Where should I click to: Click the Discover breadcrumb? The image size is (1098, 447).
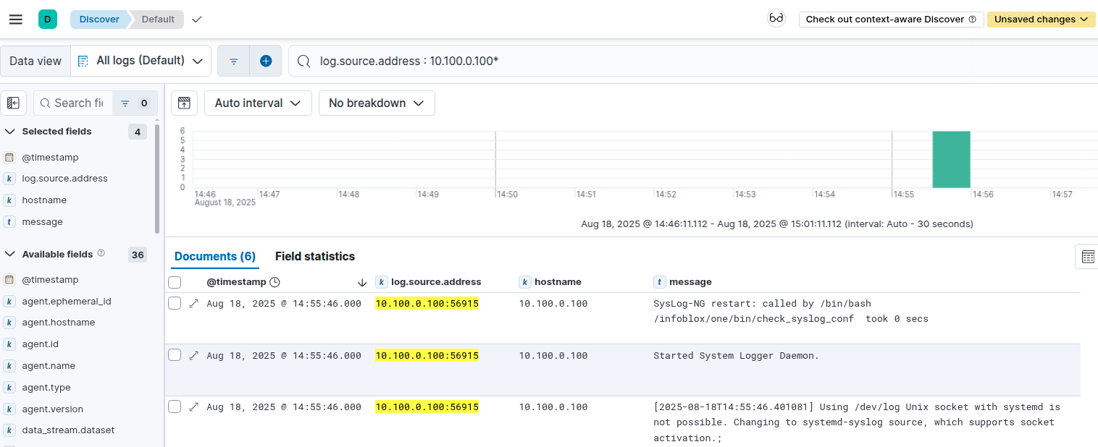[x=99, y=20]
